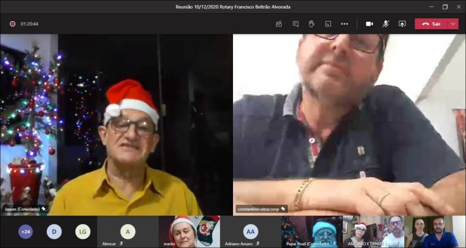Open the share content tray

[402, 24]
